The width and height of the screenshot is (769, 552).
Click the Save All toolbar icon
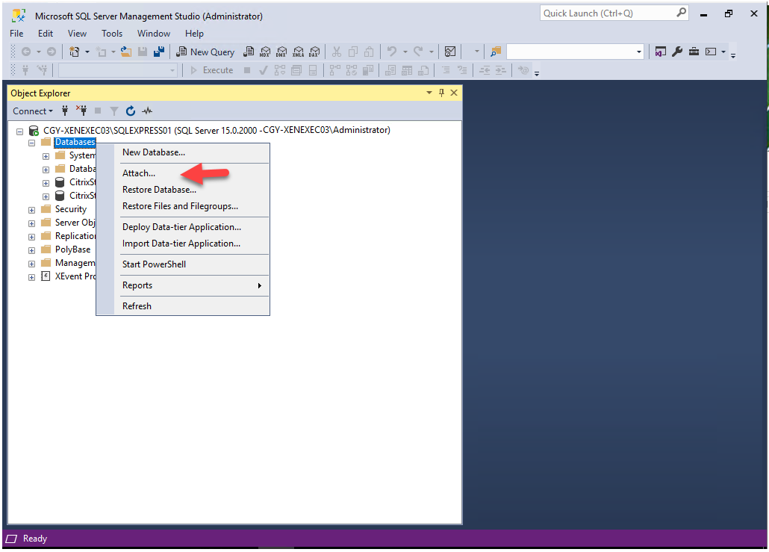tap(158, 52)
